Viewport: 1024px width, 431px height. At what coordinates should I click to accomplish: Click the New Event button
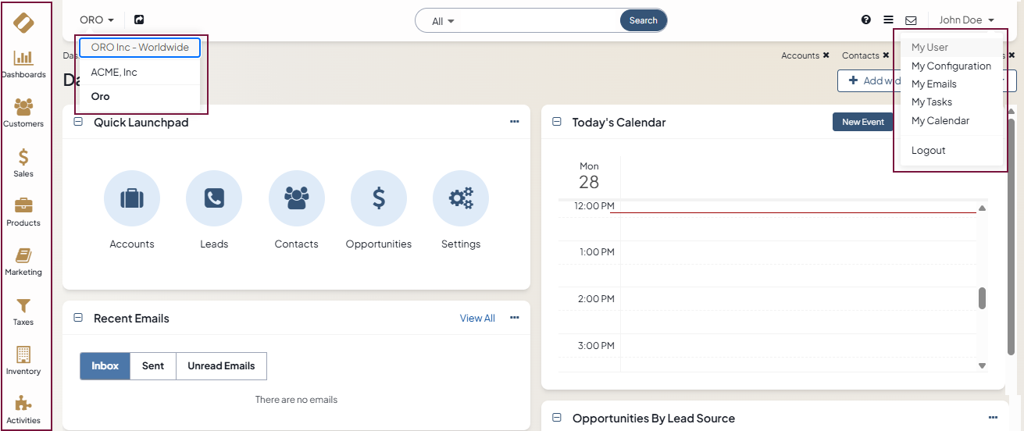coord(862,122)
